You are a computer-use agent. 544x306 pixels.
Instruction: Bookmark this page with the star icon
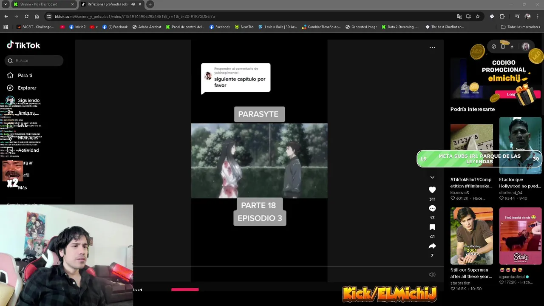tap(478, 16)
